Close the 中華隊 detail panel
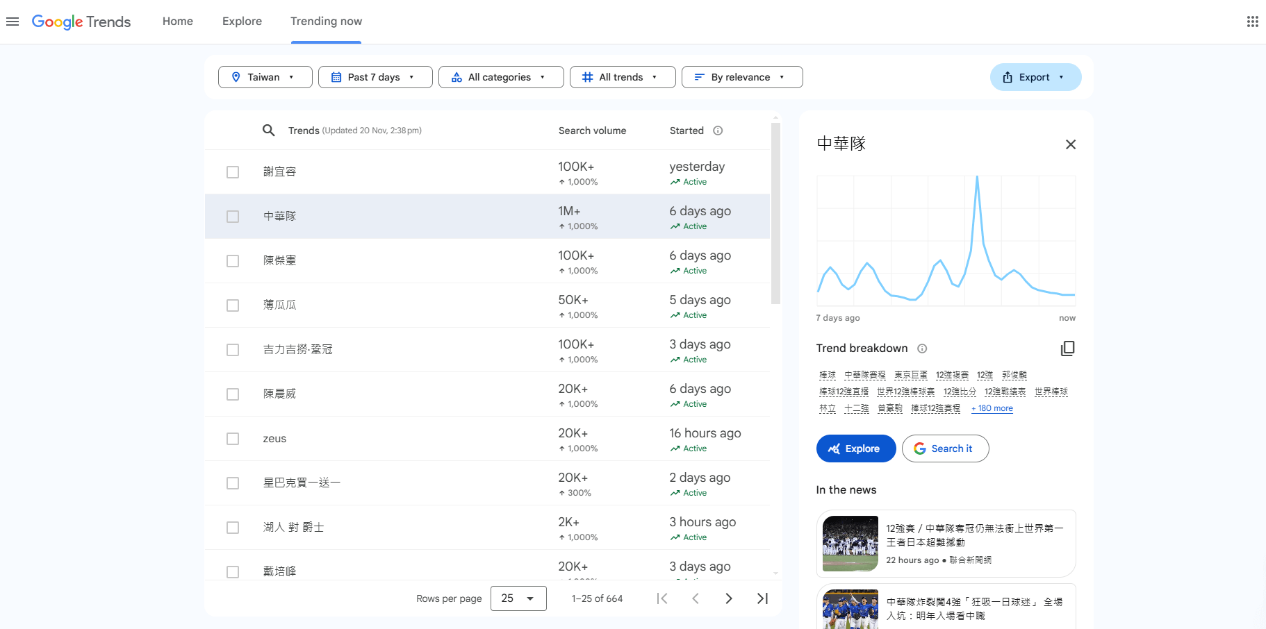The height and width of the screenshot is (629, 1266). (x=1071, y=144)
